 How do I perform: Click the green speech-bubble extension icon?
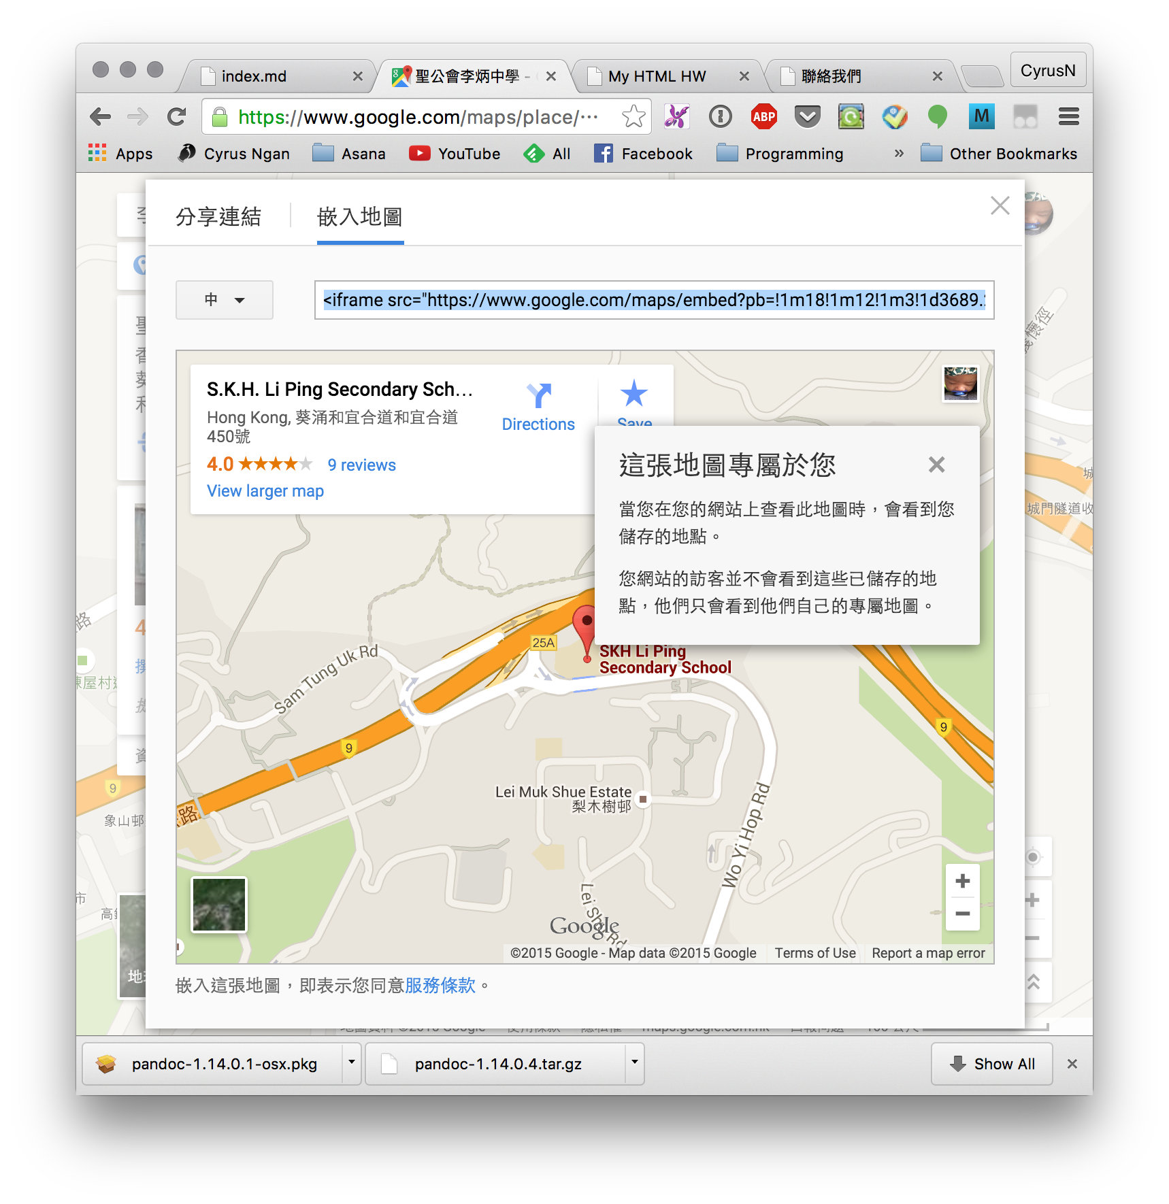pos(938,117)
